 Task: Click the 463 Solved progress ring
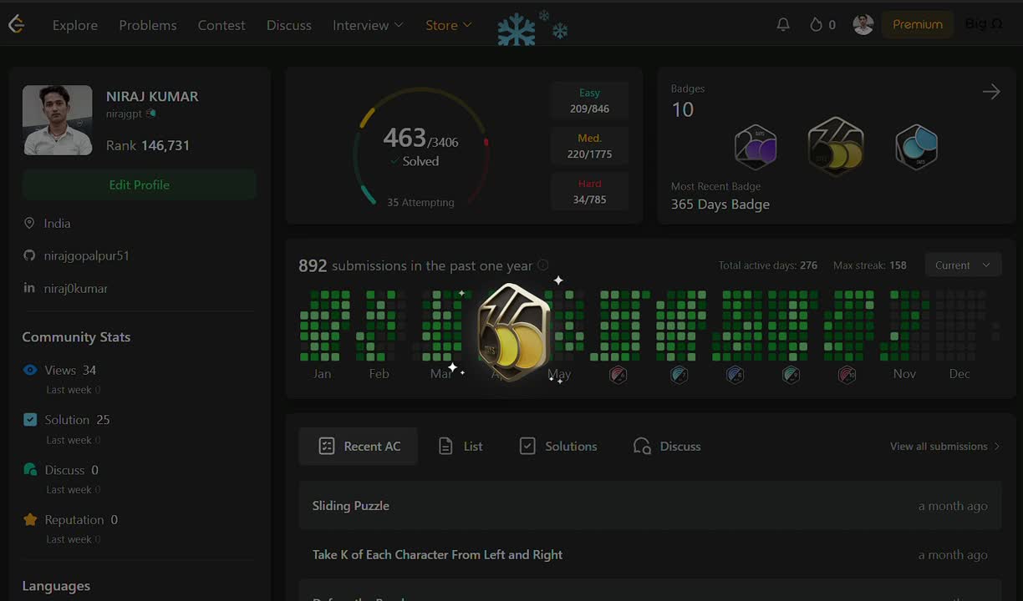420,147
